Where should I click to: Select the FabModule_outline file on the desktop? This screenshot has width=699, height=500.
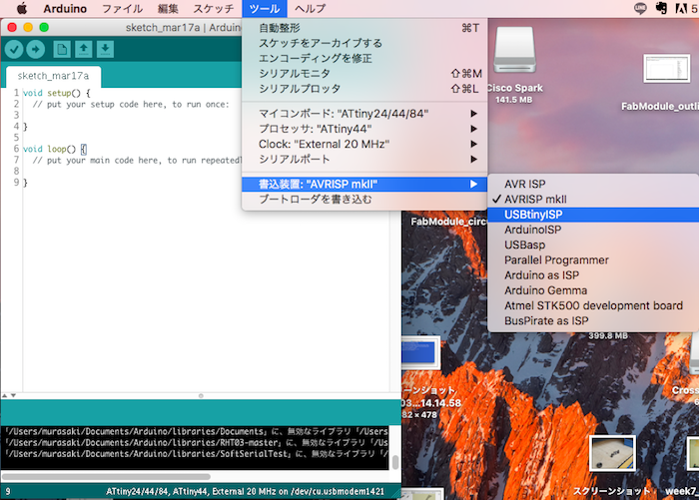click(x=666, y=68)
